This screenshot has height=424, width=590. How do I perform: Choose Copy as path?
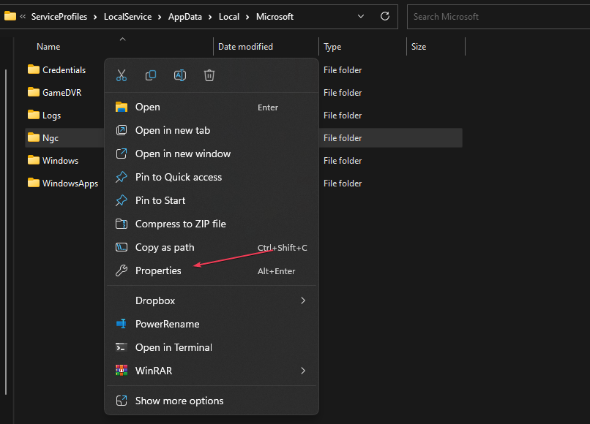165,247
